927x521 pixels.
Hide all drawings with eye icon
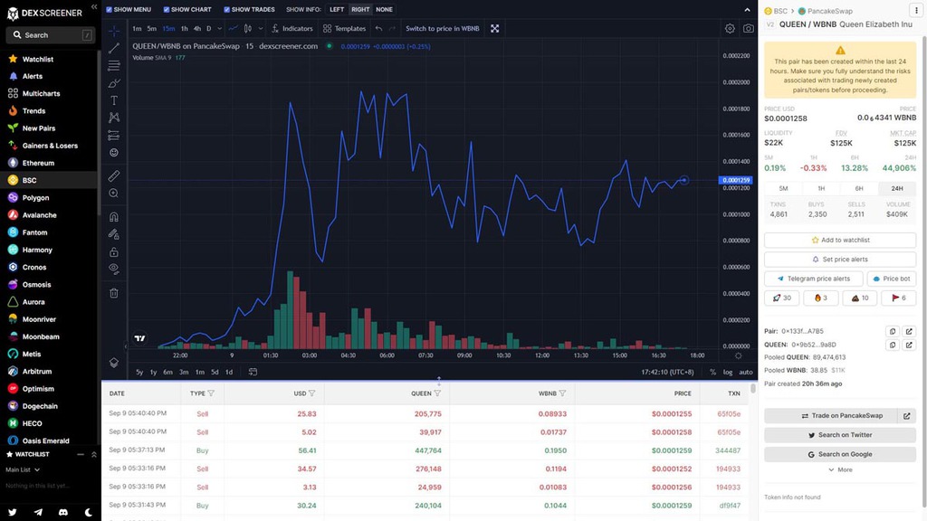point(114,270)
